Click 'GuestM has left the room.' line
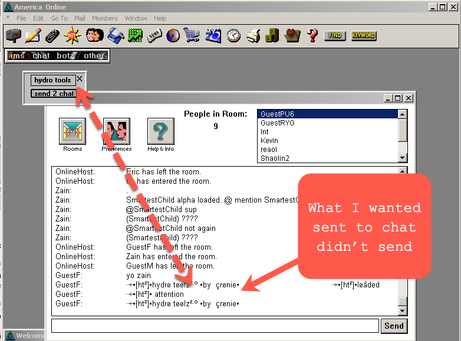 (170, 266)
